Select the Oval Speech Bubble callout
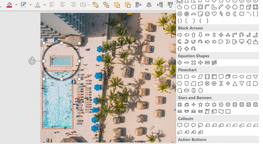Image resolution: width=263 pixels, height=144 pixels. [194, 125]
